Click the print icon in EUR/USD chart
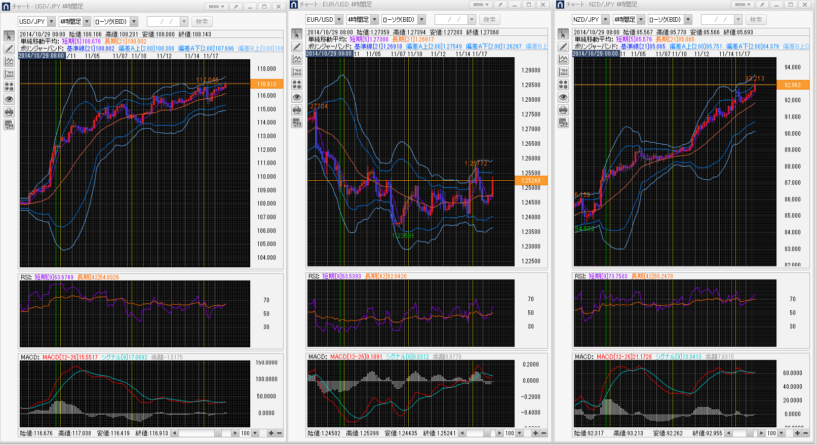This screenshot has width=817, height=445. [x=297, y=110]
